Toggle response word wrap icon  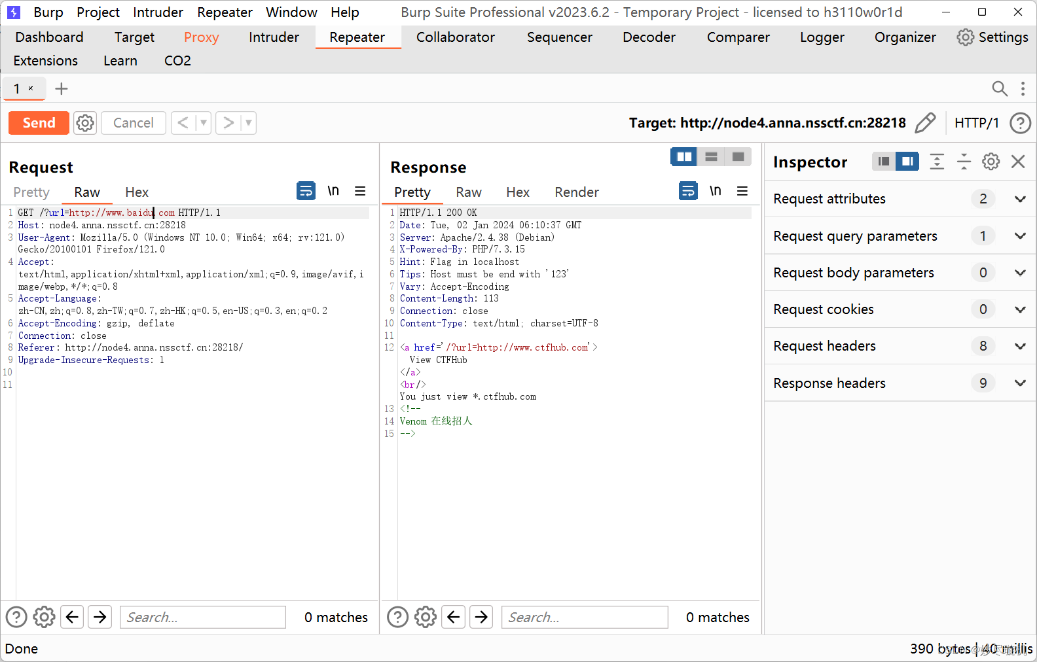[688, 191]
